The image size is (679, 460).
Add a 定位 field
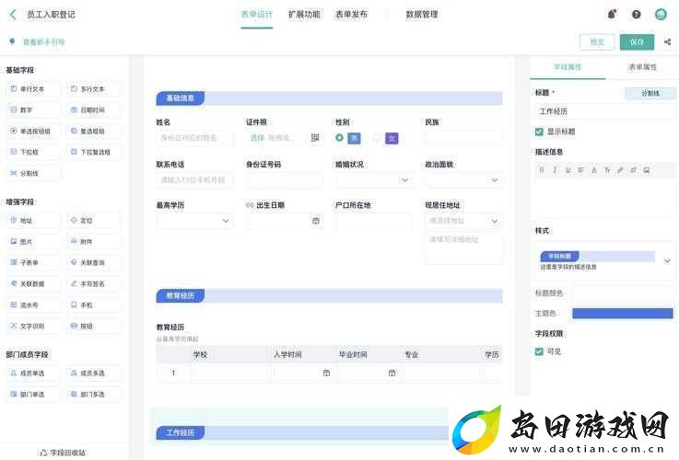pos(94,221)
